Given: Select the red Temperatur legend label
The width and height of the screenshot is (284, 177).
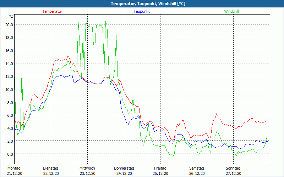Looking at the screenshot, I should (52, 11).
